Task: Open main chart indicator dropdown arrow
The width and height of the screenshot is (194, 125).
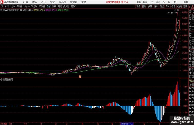Action: [x=21, y=10]
